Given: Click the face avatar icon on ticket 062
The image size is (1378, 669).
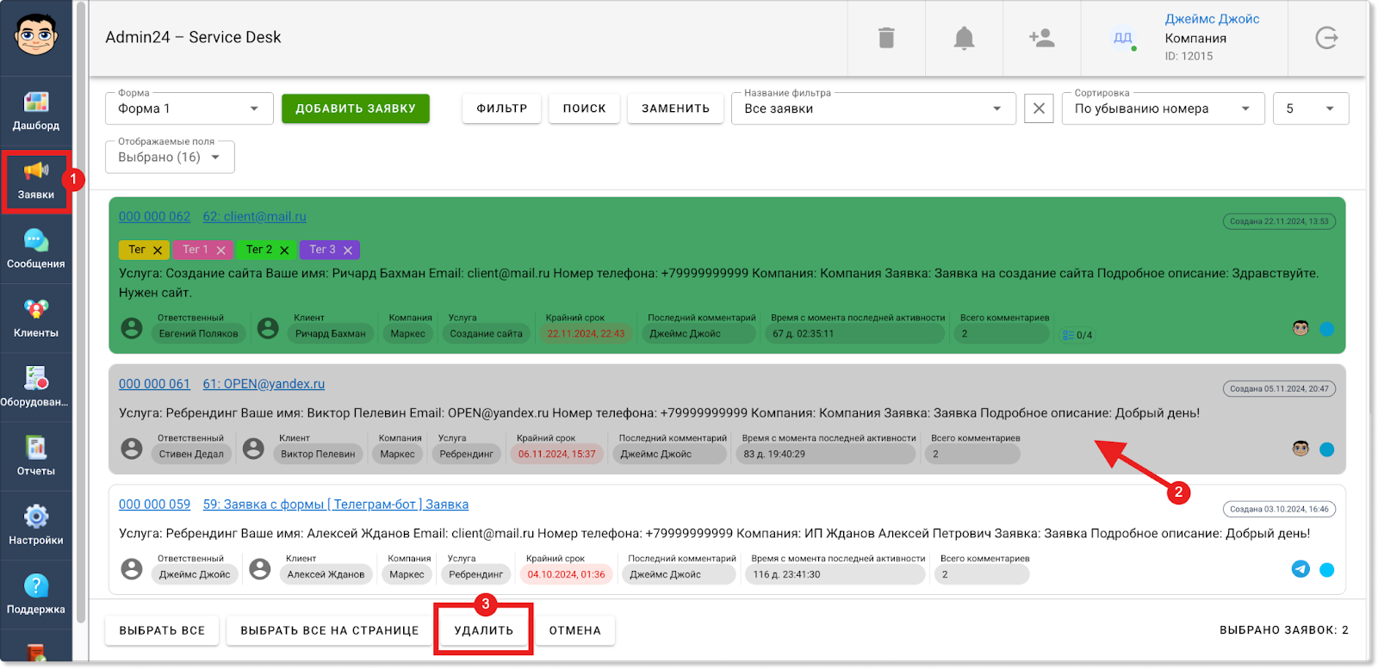Looking at the screenshot, I should 1300,328.
